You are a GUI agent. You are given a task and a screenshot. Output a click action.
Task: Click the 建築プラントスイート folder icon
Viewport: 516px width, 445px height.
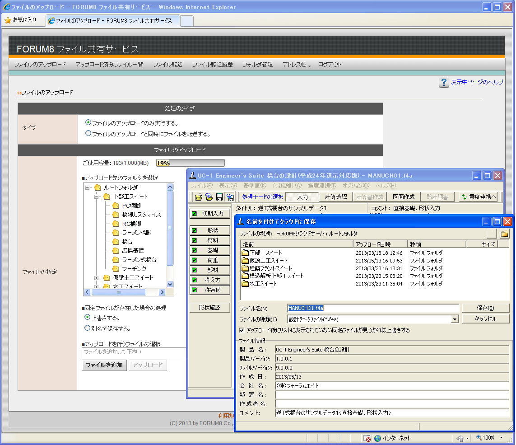click(x=245, y=268)
